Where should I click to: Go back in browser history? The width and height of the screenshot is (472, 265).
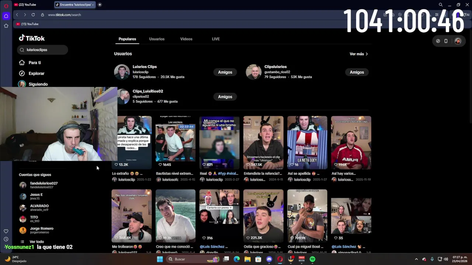tap(17, 15)
